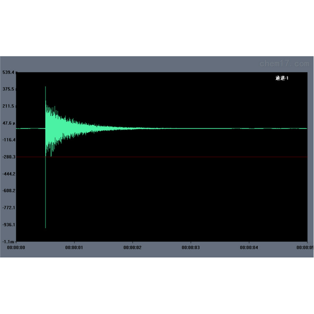Click the 00:00:03 time label
Viewport: 314px width, 314px height.
pos(190,247)
